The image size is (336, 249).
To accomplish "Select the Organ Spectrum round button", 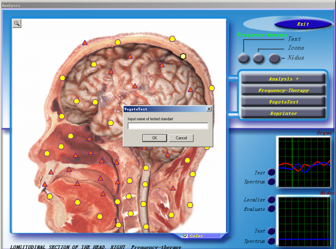I will pos(271,181).
